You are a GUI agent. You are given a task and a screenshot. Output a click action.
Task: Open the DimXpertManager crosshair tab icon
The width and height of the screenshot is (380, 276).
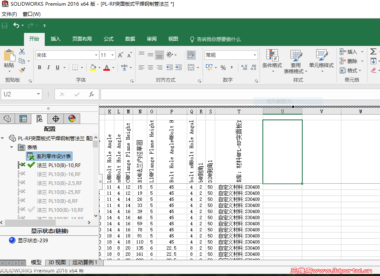pos(56,119)
